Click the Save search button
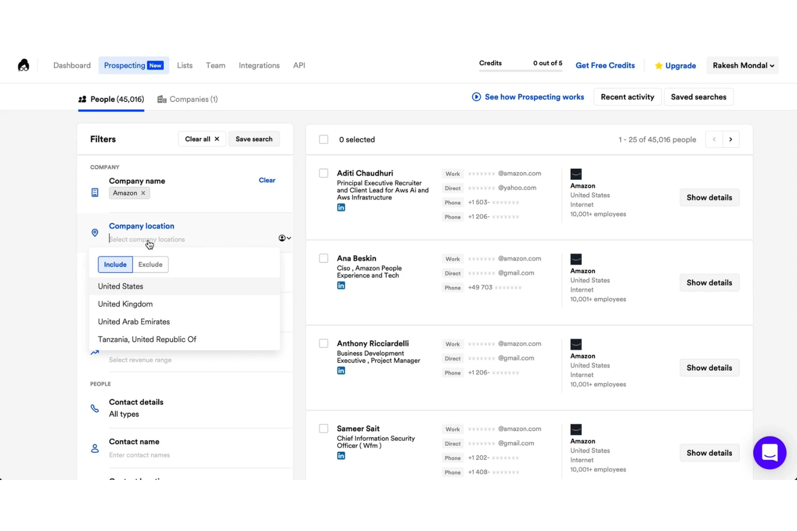The height and width of the screenshot is (531, 797). 254,139
